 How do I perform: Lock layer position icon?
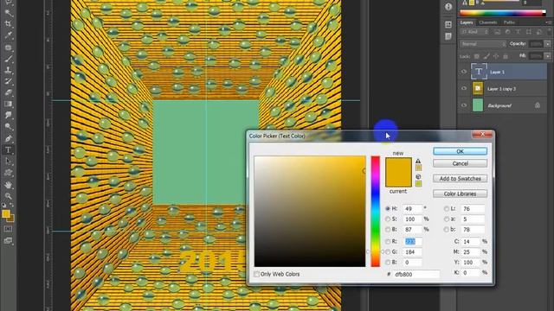point(496,56)
